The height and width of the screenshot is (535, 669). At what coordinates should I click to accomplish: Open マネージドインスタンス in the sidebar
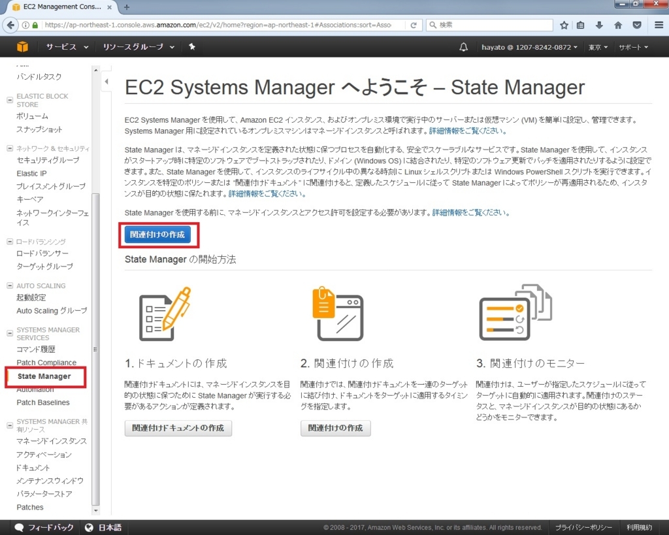pos(51,441)
